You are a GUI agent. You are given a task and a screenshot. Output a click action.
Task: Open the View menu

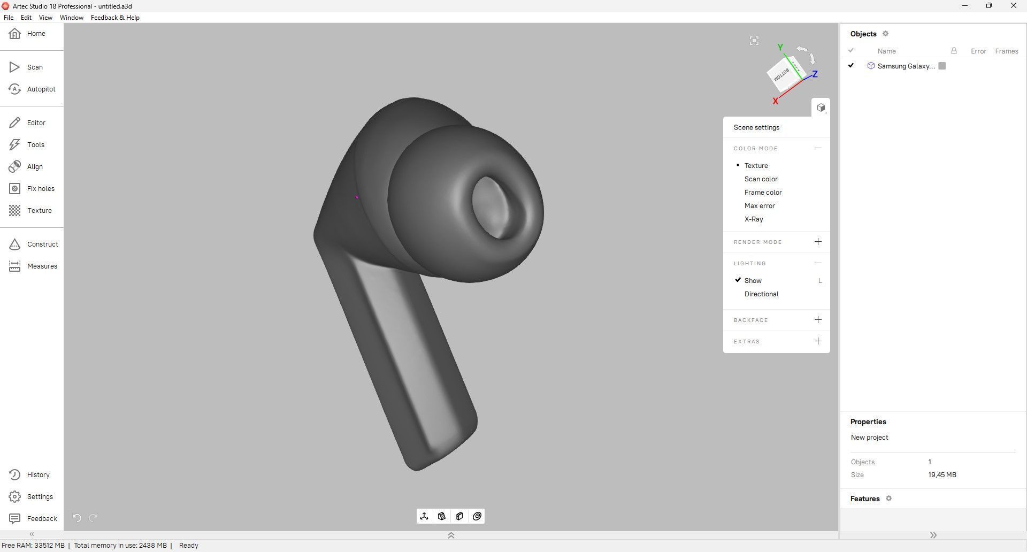[45, 18]
